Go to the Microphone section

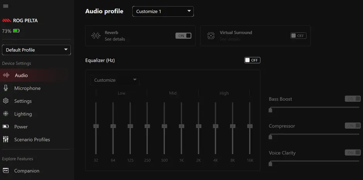pyautogui.click(x=37, y=88)
